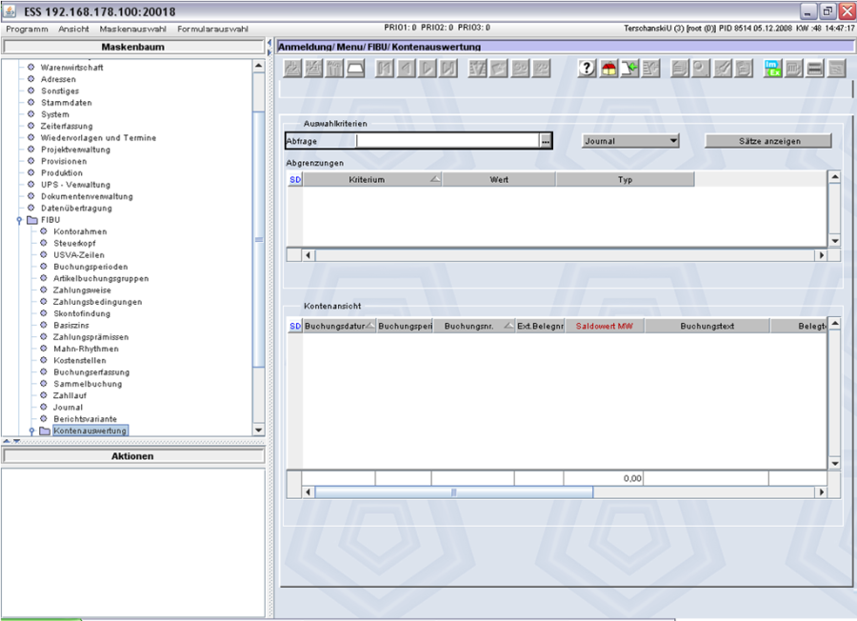
Task: Click Abgrenzungen scroll left arrow
Action: click(x=309, y=255)
